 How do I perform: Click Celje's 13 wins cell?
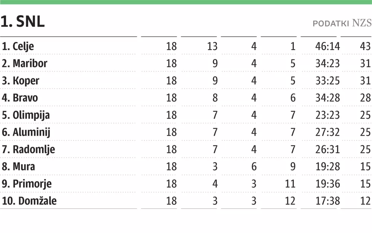tap(212, 46)
